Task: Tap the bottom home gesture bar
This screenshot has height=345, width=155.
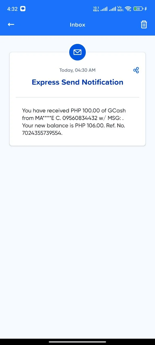Action: point(77,342)
